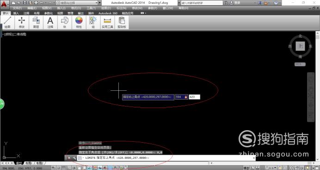Open the 实用工具 (Utilities) measure panel
This screenshot has height=170, width=320.
[107, 22]
